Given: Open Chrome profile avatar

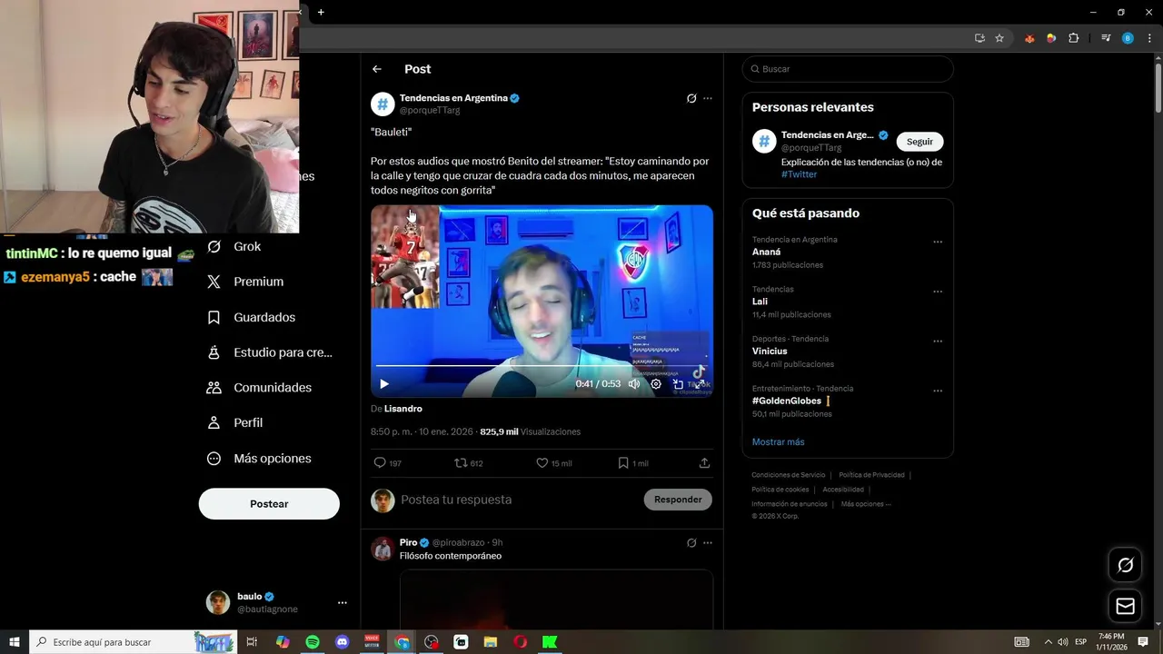Looking at the screenshot, I should [1128, 38].
